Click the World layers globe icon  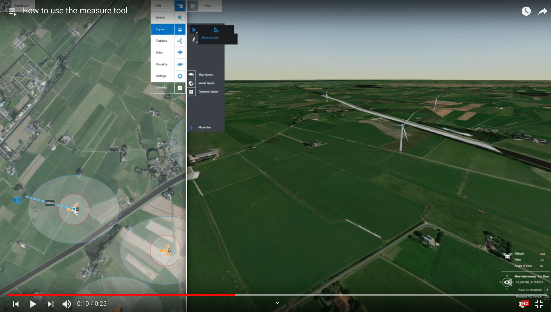pos(191,83)
